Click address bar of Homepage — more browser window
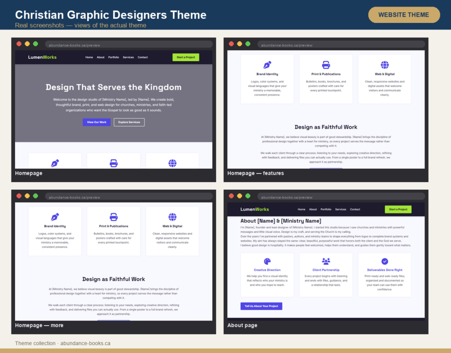This screenshot has height=353, width=451. coord(129,197)
